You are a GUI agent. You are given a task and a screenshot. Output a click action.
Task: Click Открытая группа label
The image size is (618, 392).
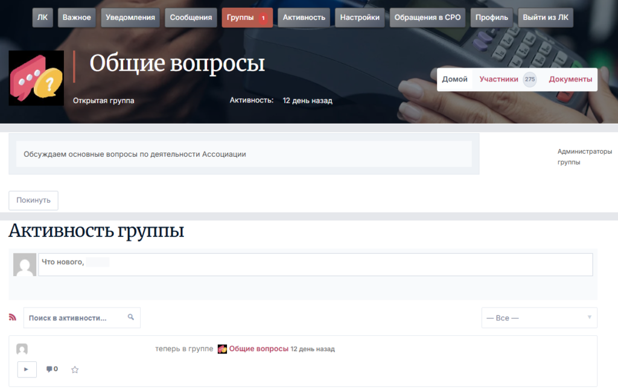pyautogui.click(x=104, y=101)
